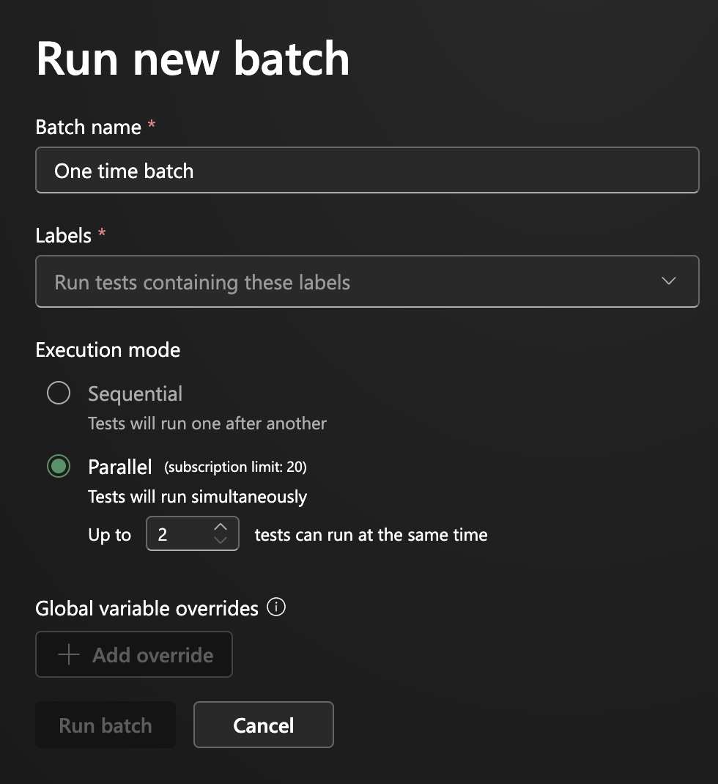
Task: Open the Global variable overrides info icon
Action: [x=276, y=607]
